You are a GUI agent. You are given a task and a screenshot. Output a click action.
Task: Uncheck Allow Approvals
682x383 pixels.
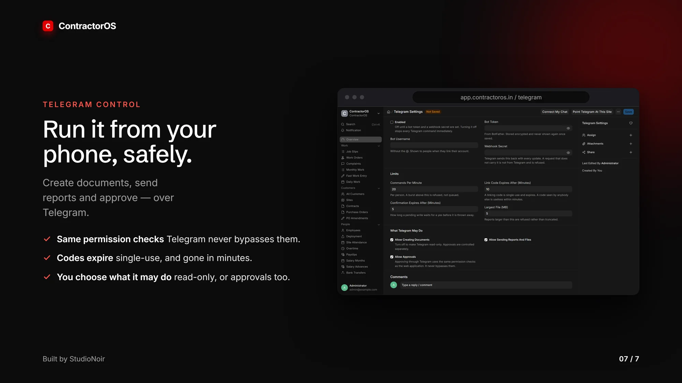coord(392,257)
